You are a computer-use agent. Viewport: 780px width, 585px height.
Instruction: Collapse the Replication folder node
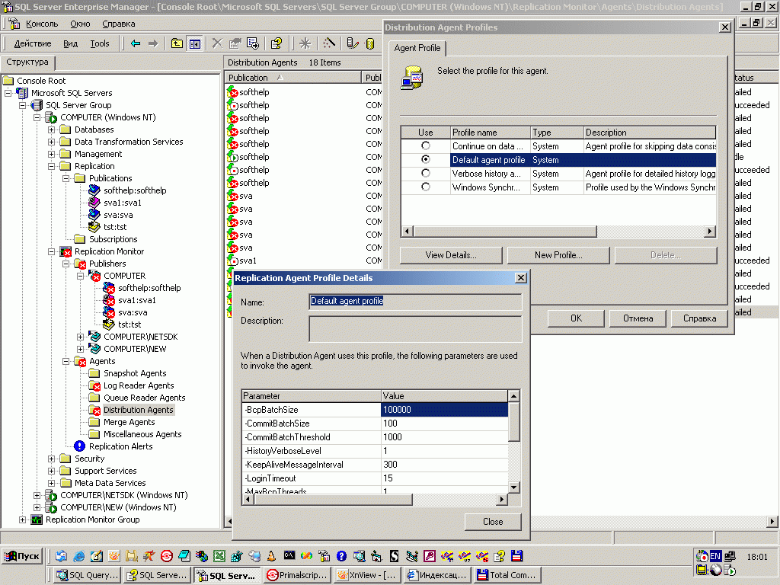[x=51, y=166]
